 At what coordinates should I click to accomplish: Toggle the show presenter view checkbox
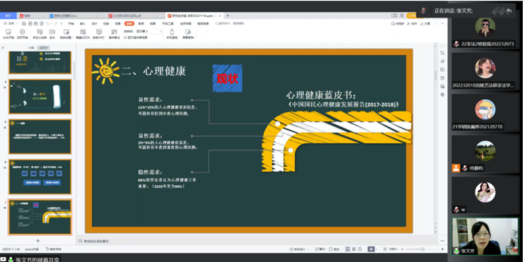tap(126, 37)
